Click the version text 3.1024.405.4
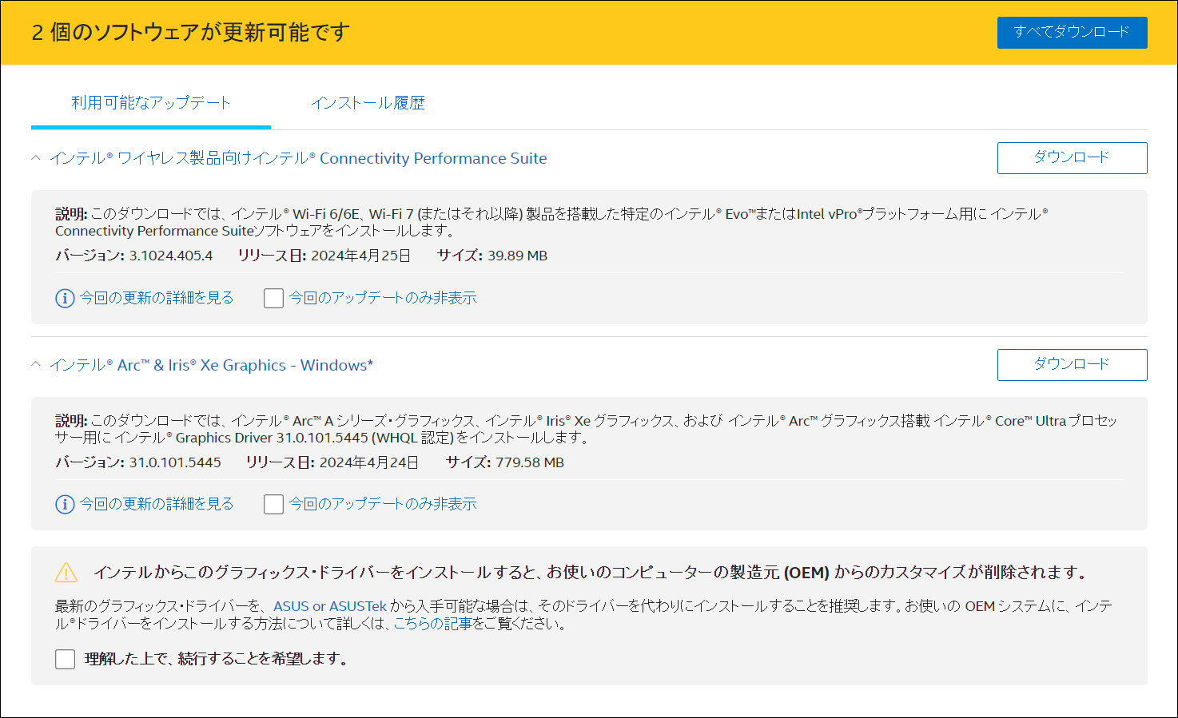 tap(171, 256)
